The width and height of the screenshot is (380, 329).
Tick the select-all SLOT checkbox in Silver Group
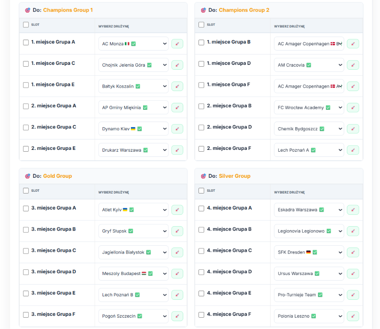pyautogui.click(x=202, y=191)
